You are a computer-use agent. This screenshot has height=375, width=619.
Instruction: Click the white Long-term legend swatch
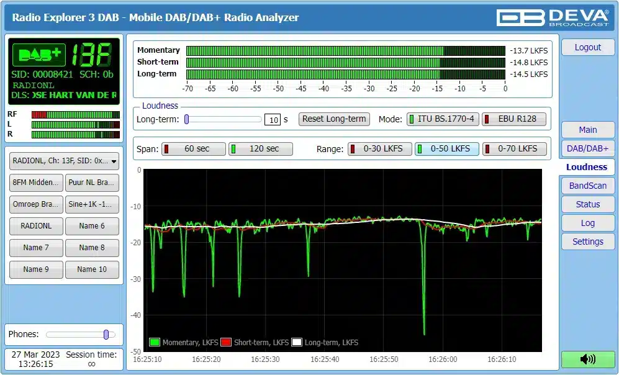point(297,342)
